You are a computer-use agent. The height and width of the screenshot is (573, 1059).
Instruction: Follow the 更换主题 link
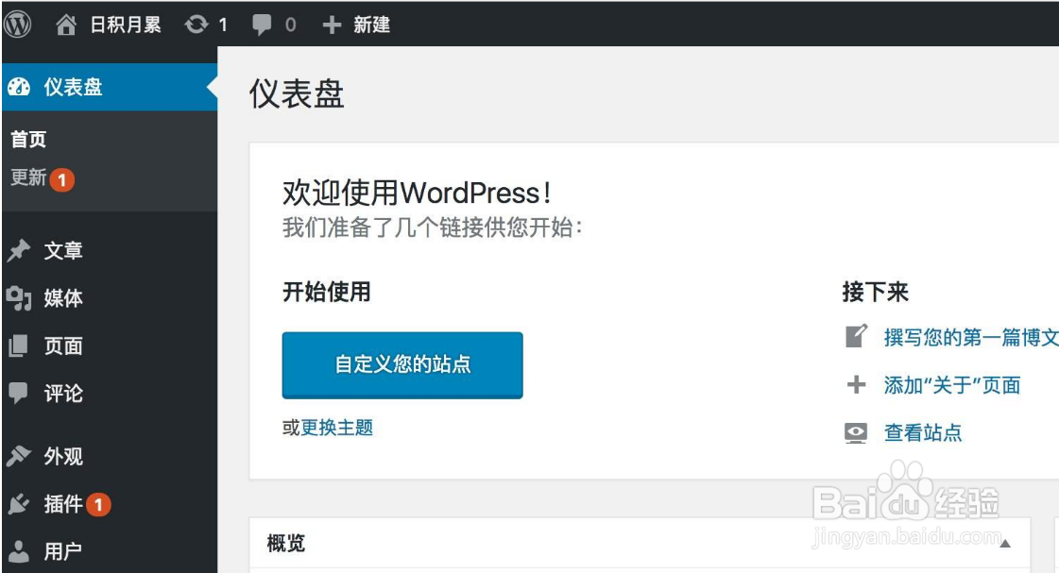click(x=337, y=428)
